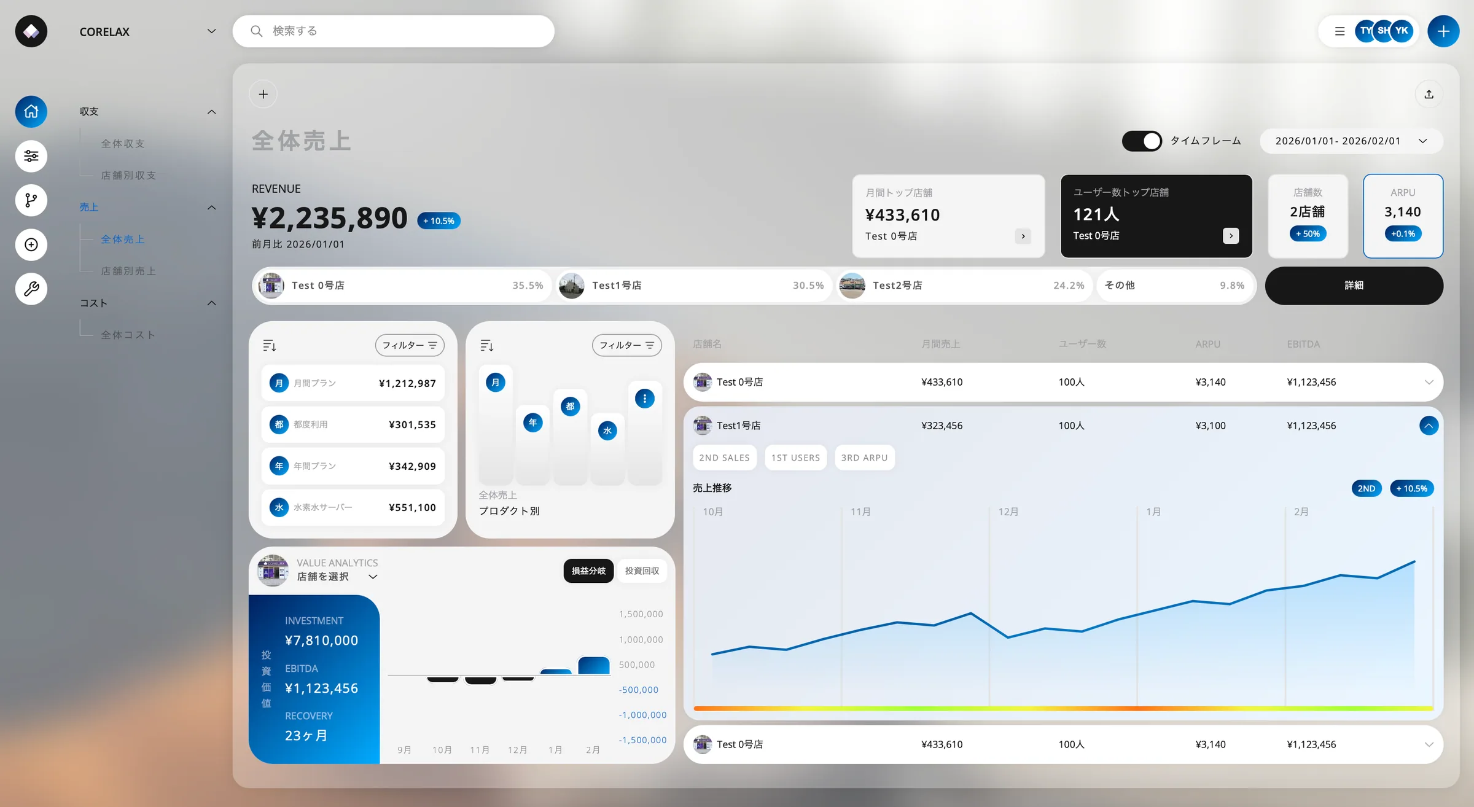Click the circled plus sidebar icon

pos(31,244)
